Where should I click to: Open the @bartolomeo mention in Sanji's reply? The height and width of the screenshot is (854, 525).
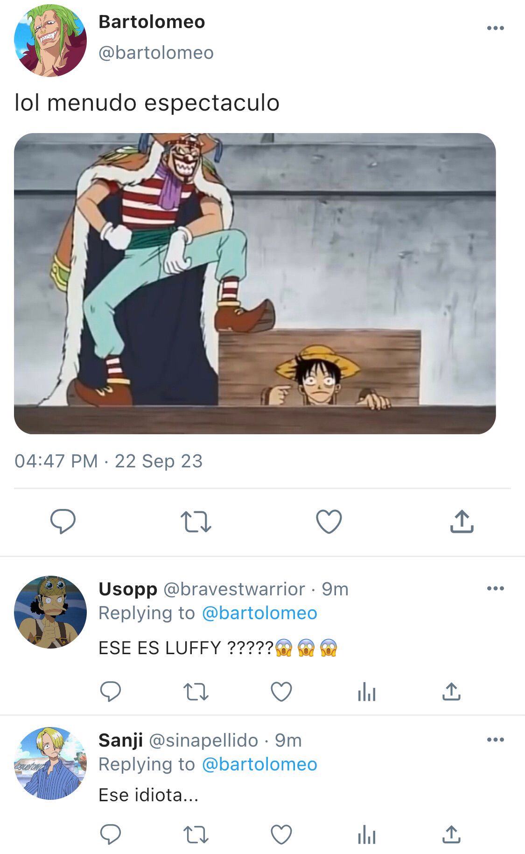click(x=259, y=764)
